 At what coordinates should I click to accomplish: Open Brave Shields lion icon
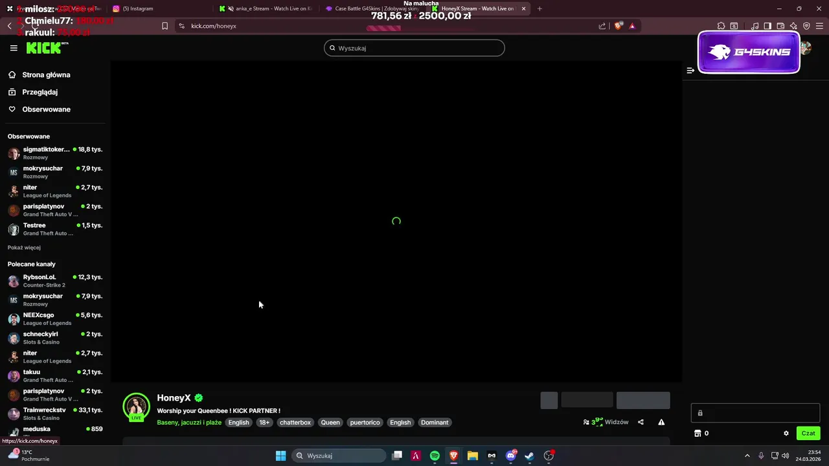619,26
